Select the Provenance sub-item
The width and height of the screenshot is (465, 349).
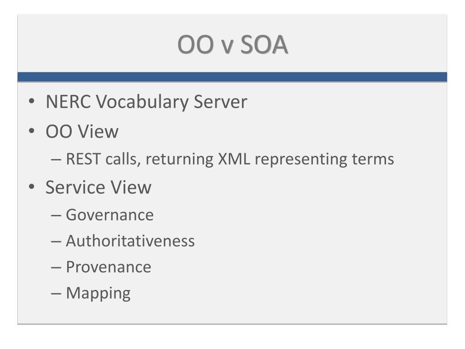[x=109, y=267]
